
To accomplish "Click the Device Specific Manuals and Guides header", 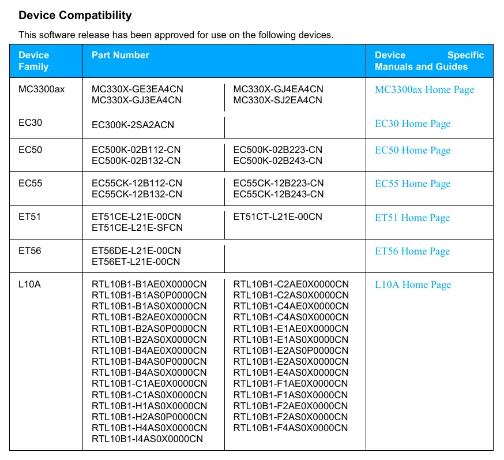I will click(429, 61).
